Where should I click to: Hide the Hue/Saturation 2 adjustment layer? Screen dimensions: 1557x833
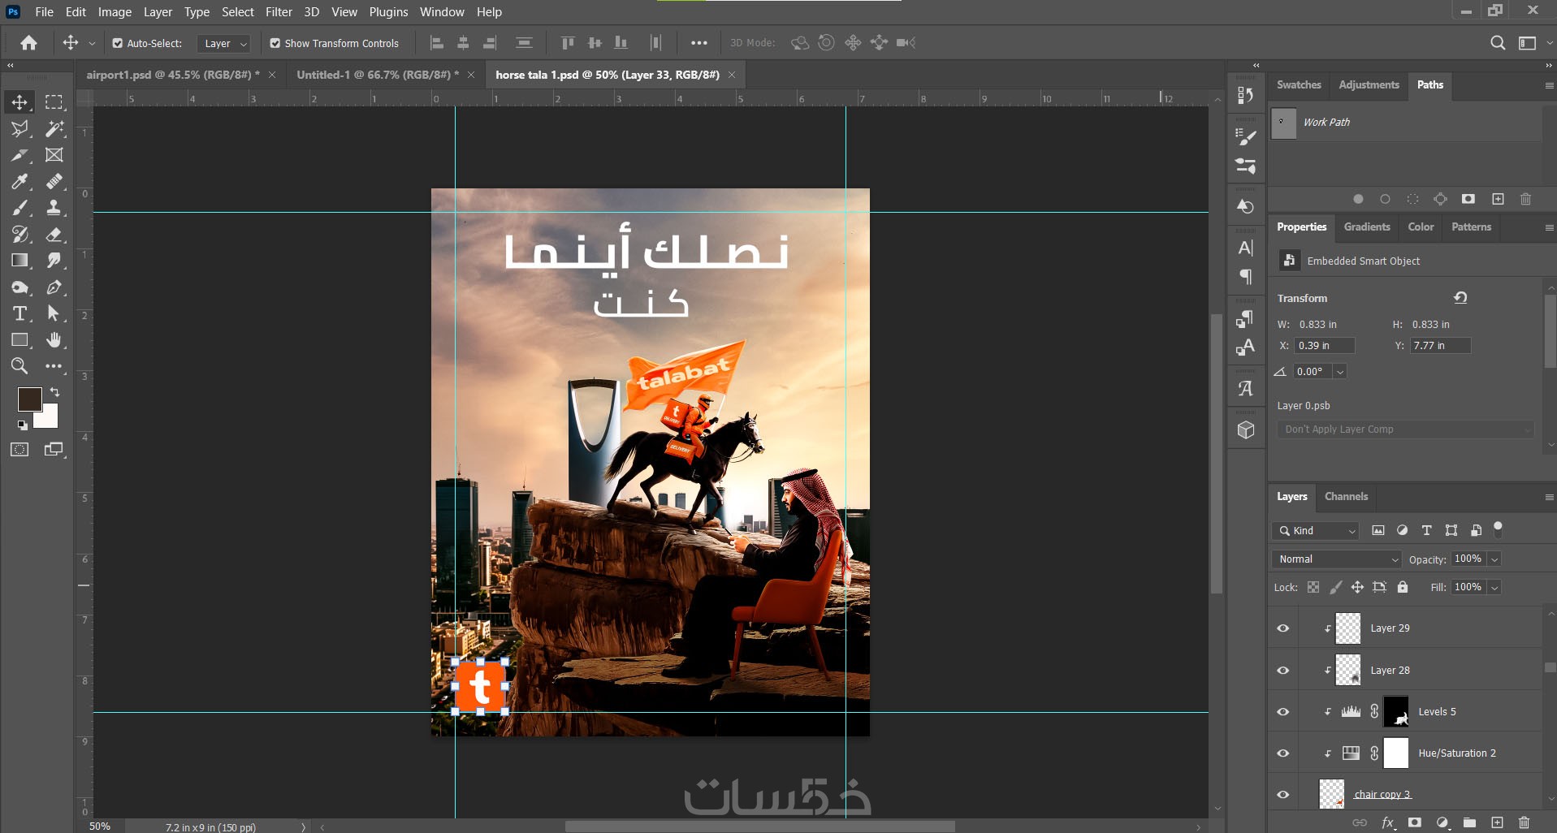click(x=1283, y=753)
